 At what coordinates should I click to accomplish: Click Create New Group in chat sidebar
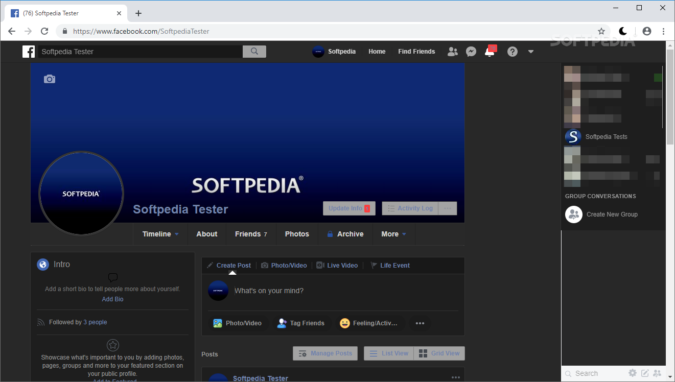point(612,214)
